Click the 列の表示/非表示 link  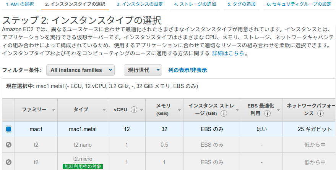pos(188,70)
